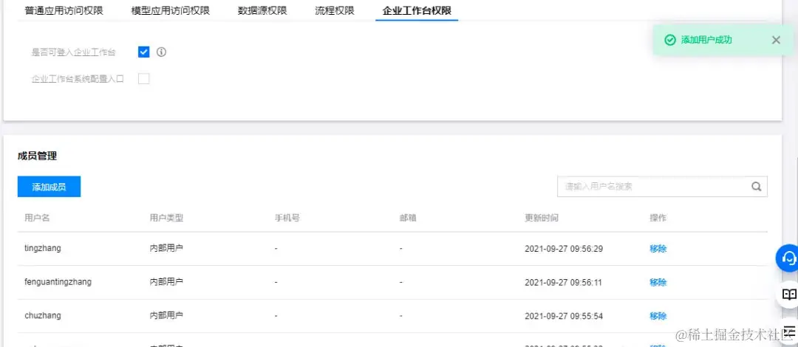This screenshot has height=347, width=798.
Task: Click the 是否可登入企业工作台 label
Action: pyautogui.click(x=73, y=52)
